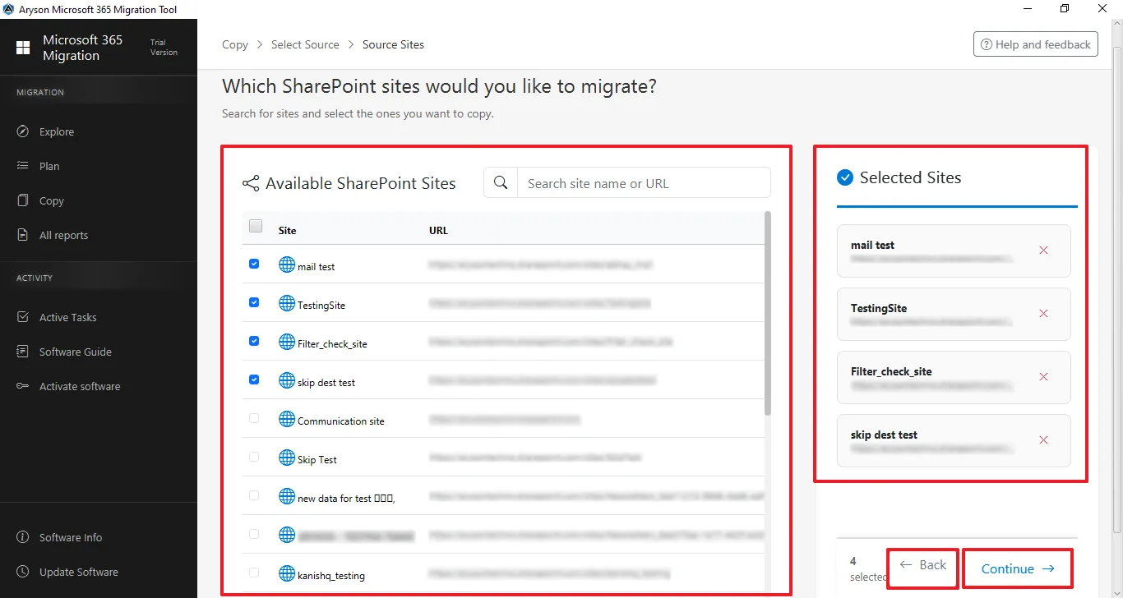Remove TestingSite using its red X

[x=1043, y=314]
